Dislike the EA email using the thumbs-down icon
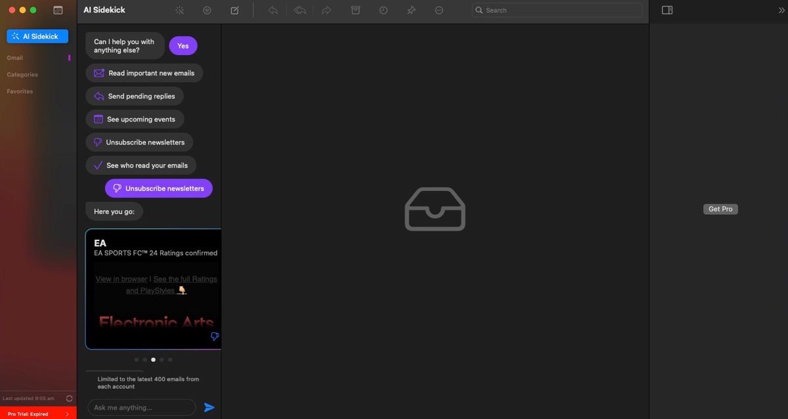 [x=215, y=336]
